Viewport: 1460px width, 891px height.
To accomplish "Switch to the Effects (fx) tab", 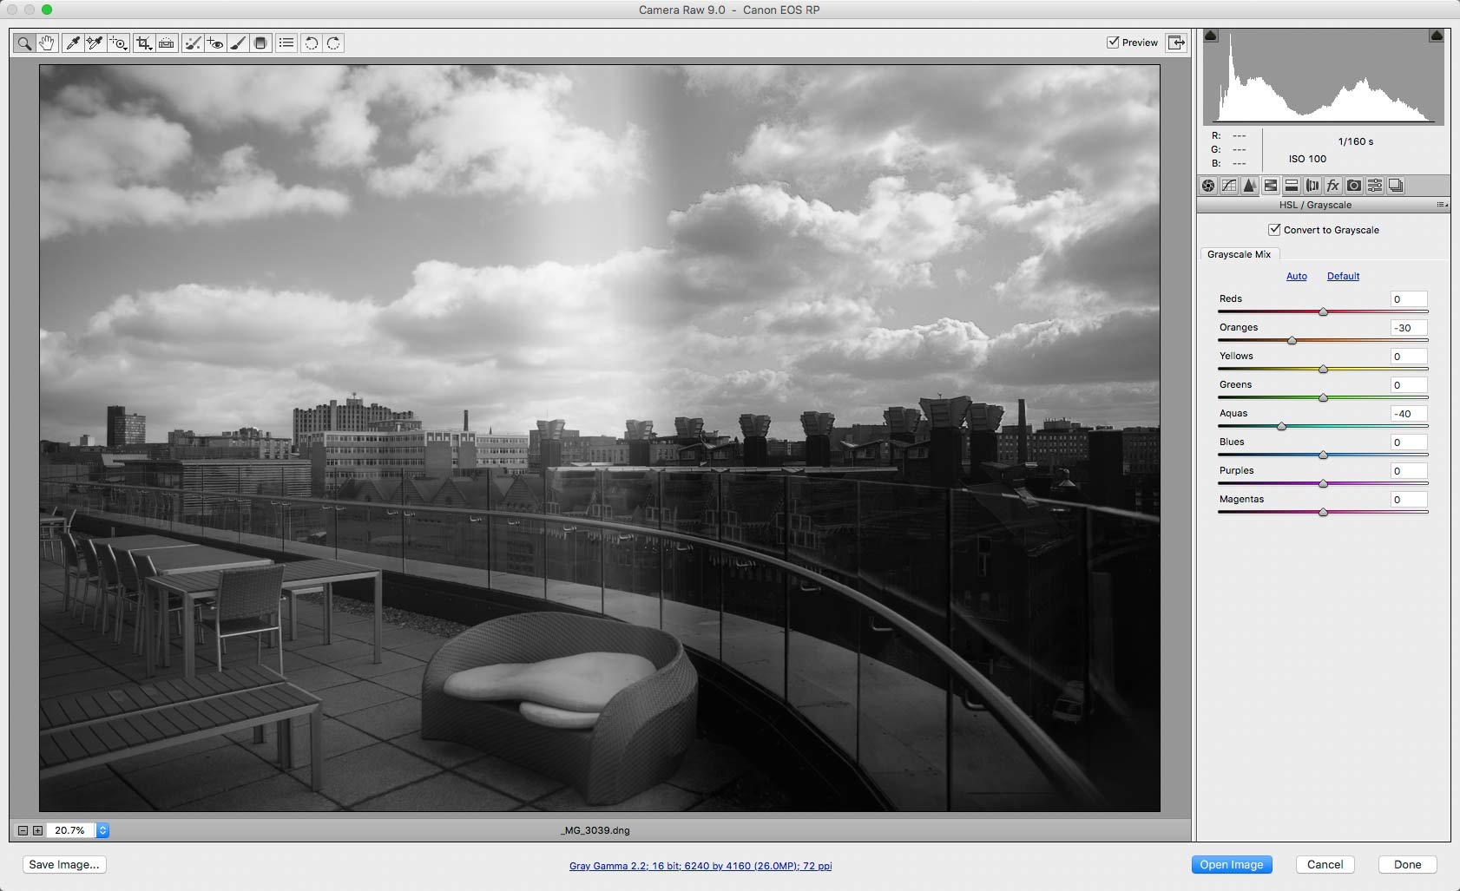I will [x=1333, y=185].
